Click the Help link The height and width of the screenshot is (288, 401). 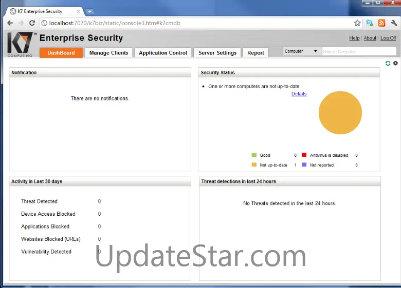[x=354, y=38]
